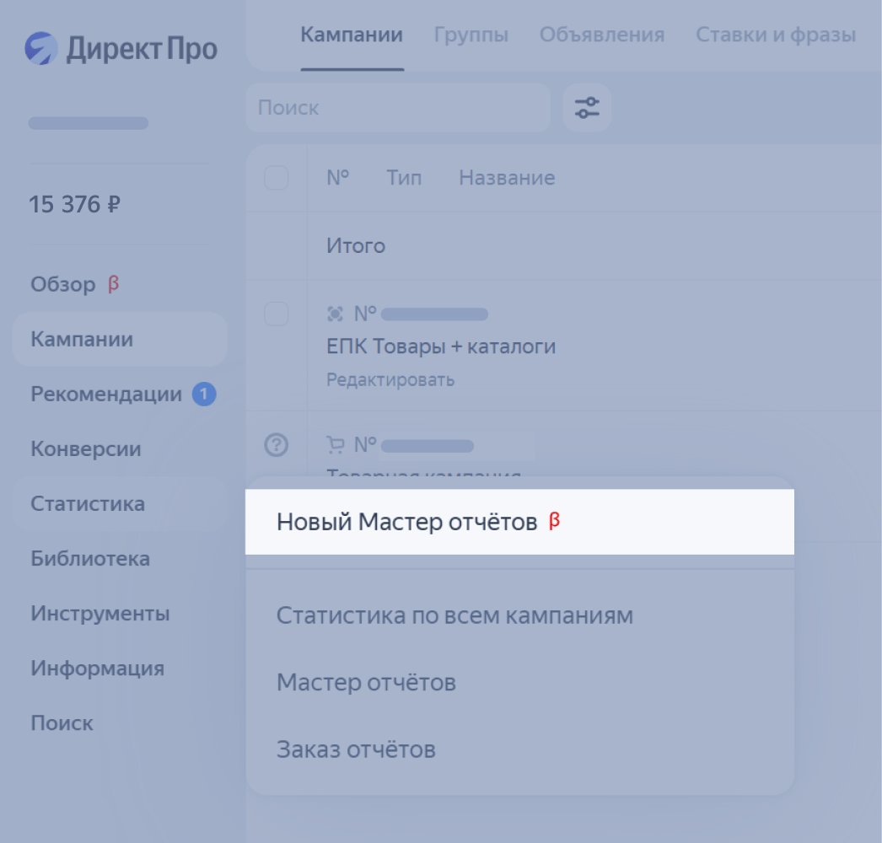The height and width of the screenshot is (843, 882).
Task: Open Статистика по всем кампаниям
Action: click(x=454, y=615)
